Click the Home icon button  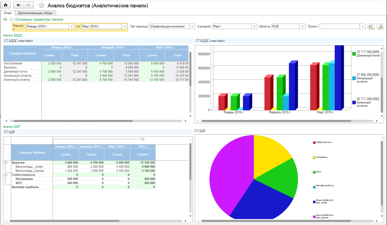[x=6, y=5]
